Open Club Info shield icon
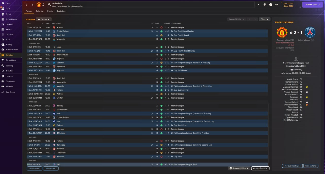The height and width of the screenshot is (174, 325). [3, 76]
